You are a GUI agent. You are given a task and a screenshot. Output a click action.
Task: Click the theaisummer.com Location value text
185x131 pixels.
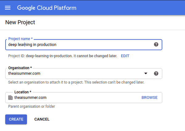pyautogui.click(x=30, y=97)
